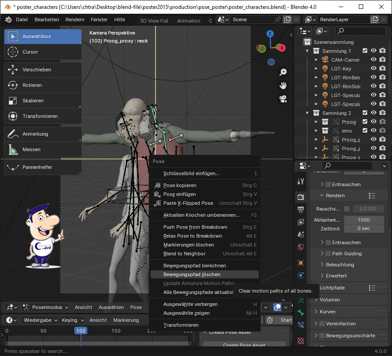Choose Pose kopieren from the context menu

coord(180,185)
